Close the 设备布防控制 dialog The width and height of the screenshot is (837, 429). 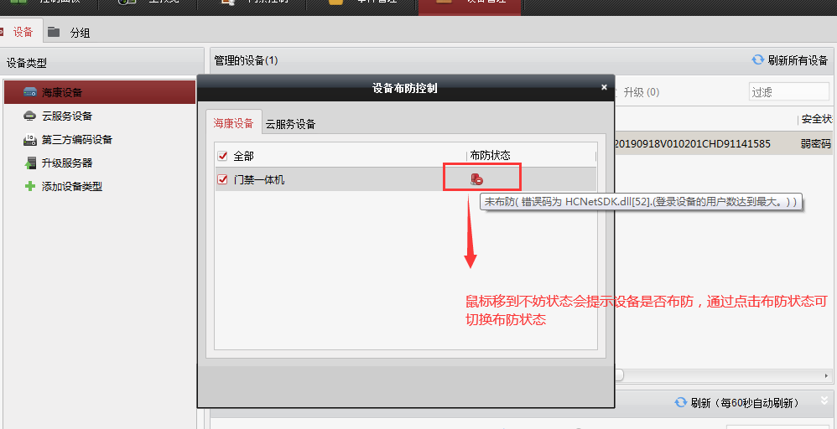click(x=604, y=87)
